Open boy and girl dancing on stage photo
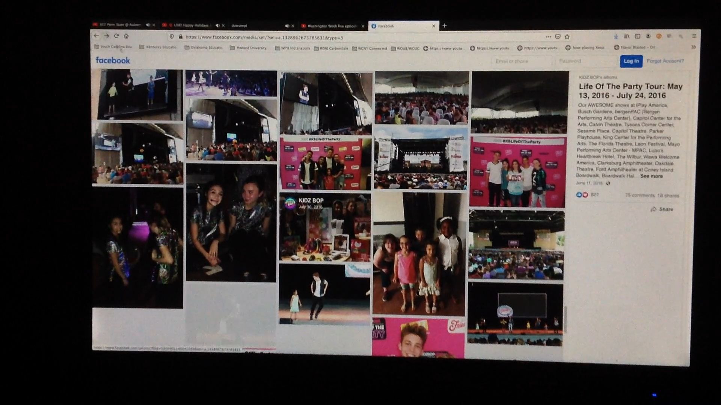Viewport: 721px width, 405px height. click(x=324, y=294)
